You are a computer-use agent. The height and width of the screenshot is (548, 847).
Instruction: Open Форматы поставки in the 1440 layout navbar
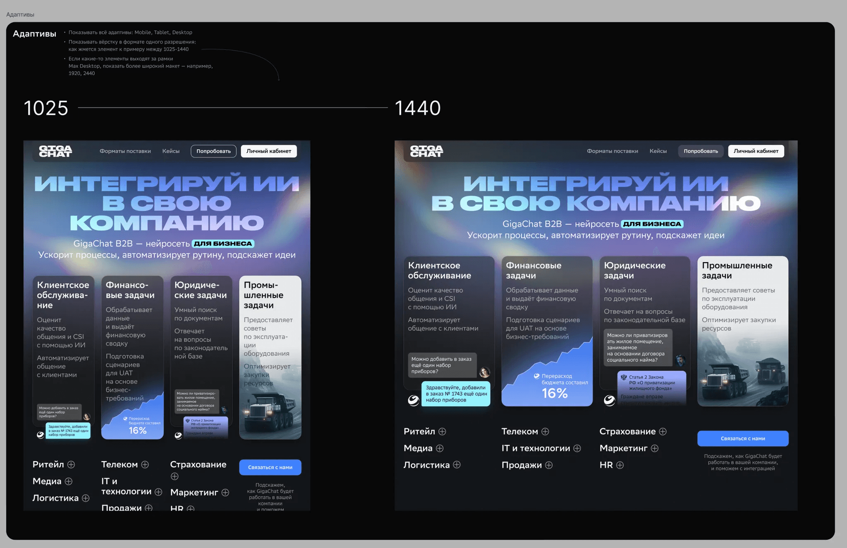click(612, 151)
